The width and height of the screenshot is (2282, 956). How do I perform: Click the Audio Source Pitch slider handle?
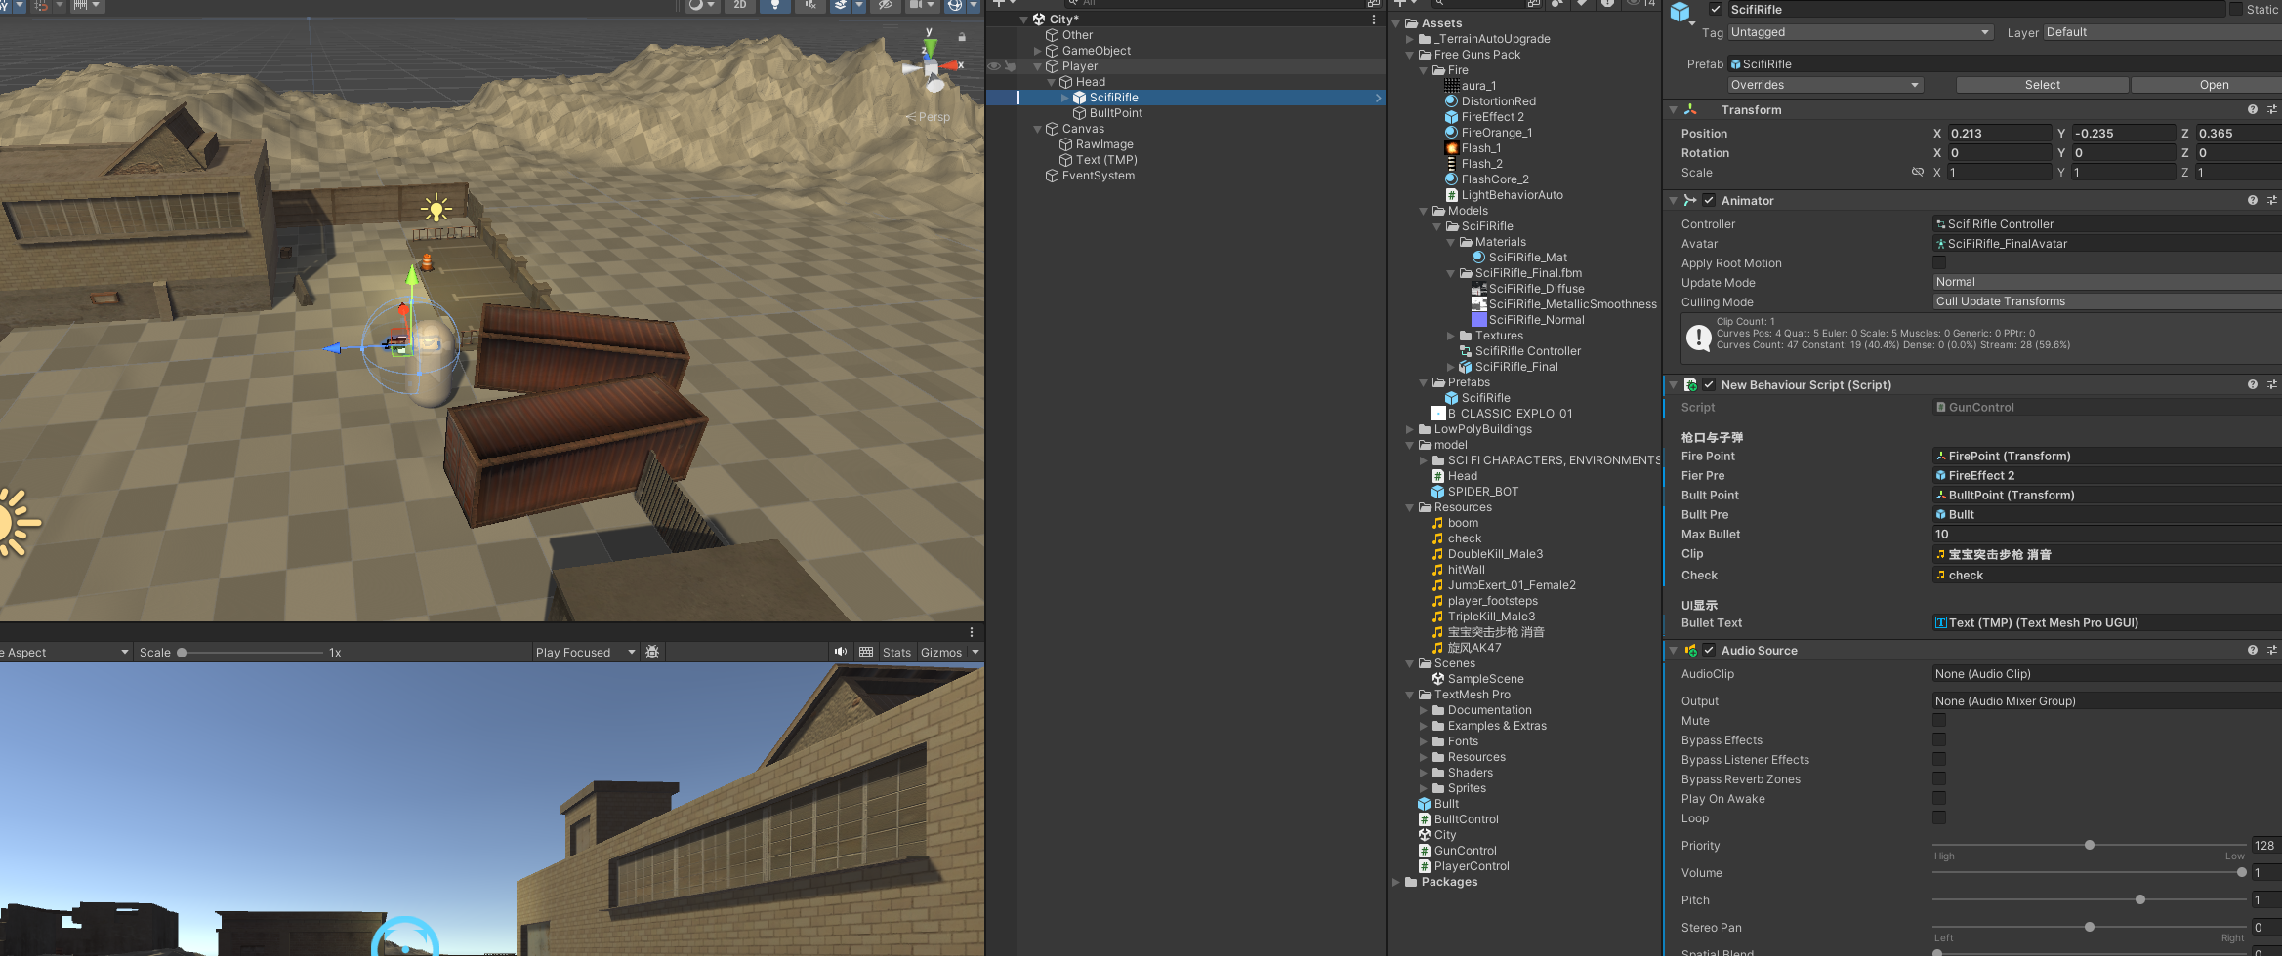click(2139, 899)
